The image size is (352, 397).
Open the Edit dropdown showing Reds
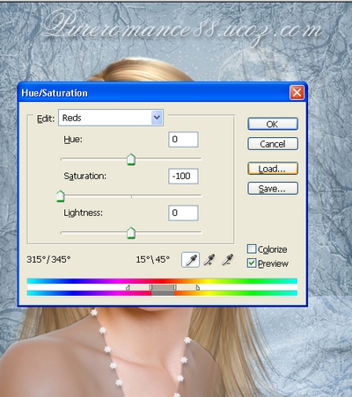pyautogui.click(x=111, y=118)
